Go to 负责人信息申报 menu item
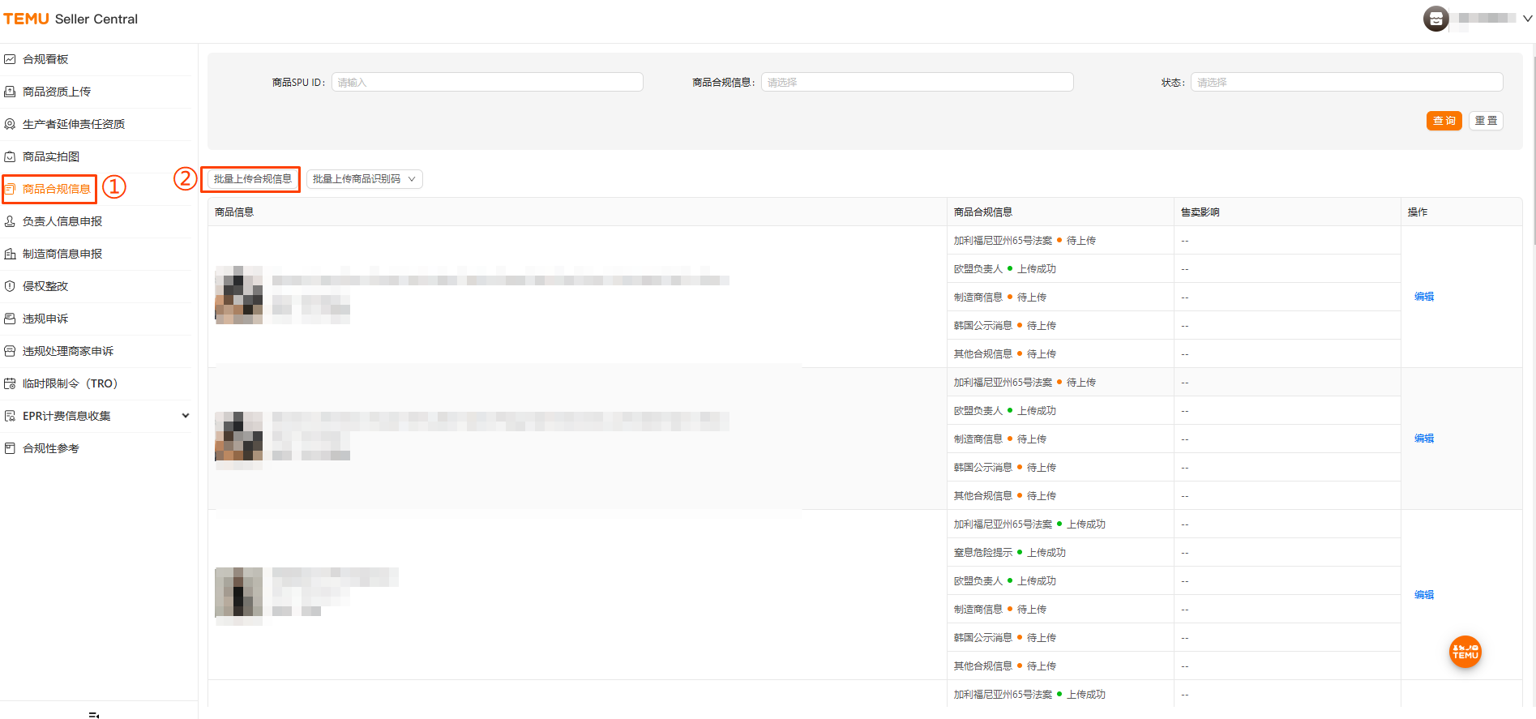 point(62,221)
